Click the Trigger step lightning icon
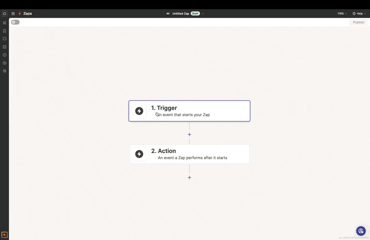The height and width of the screenshot is (240, 370). coord(139,111)
